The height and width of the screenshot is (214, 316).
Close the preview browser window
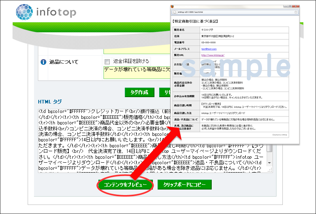point(296,6)
